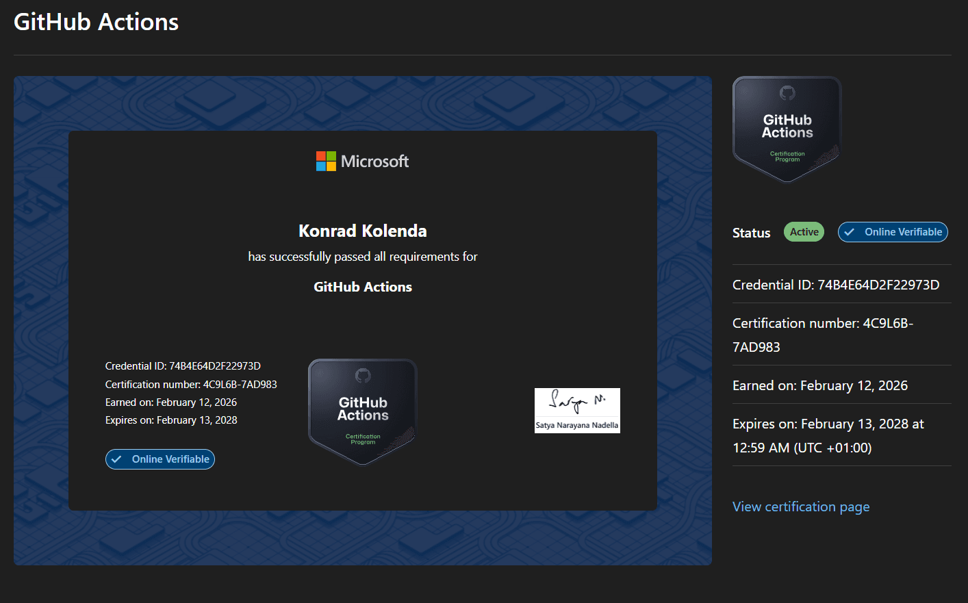
Task: Select the name Konrad Kolenda on the certificate
Action: click(x=363, y=231)
